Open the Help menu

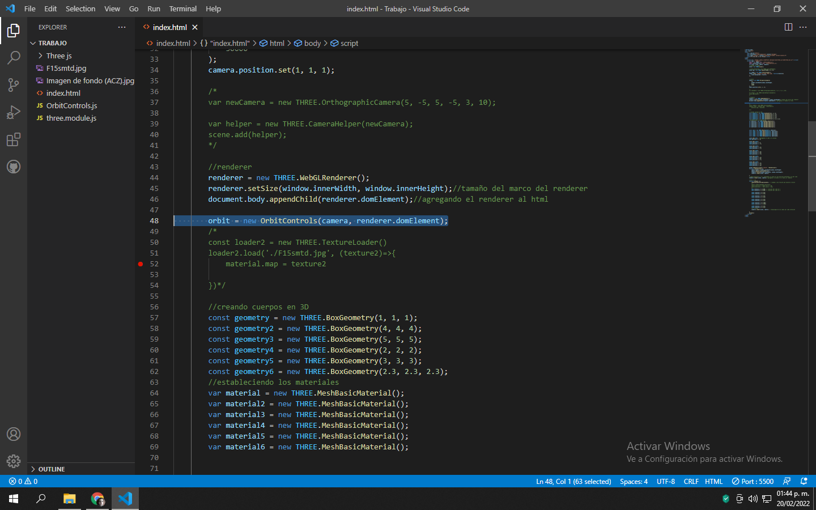pyautogui.click(x=214, y=8)
